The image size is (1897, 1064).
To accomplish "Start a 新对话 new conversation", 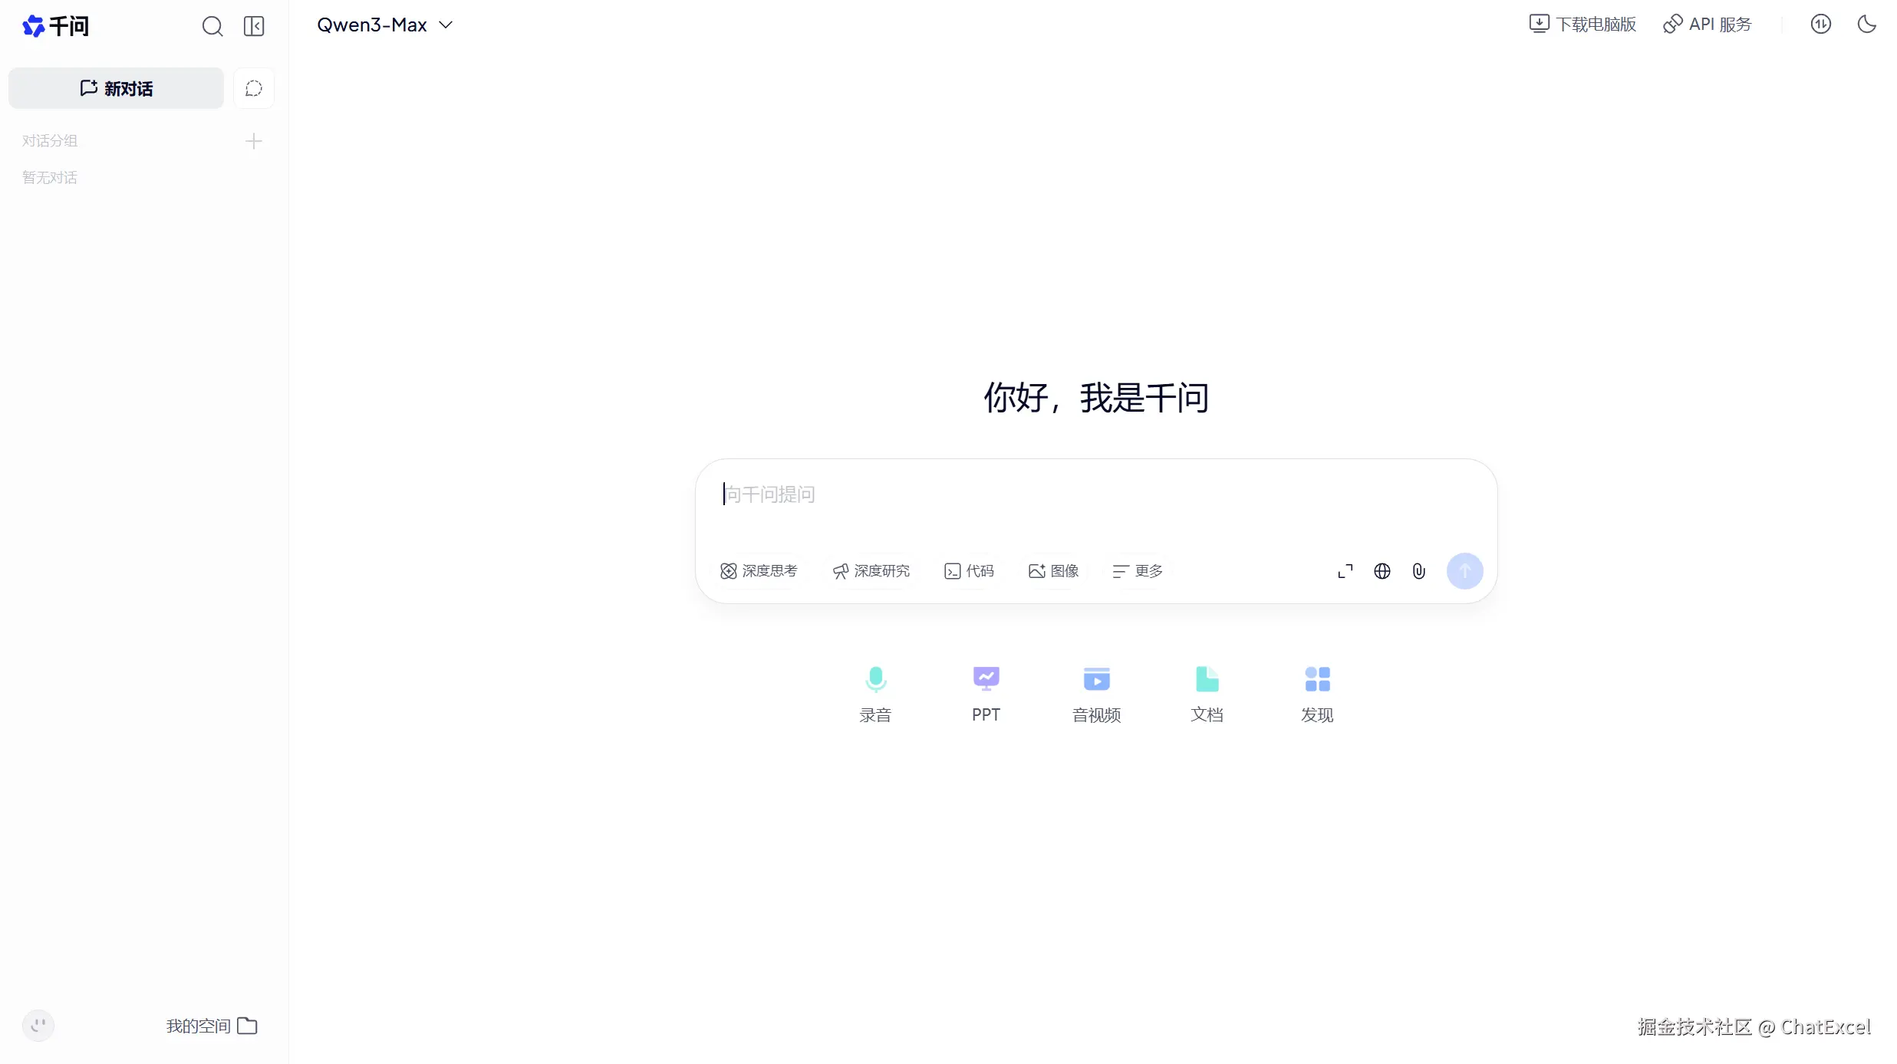I will pos(117,89).
